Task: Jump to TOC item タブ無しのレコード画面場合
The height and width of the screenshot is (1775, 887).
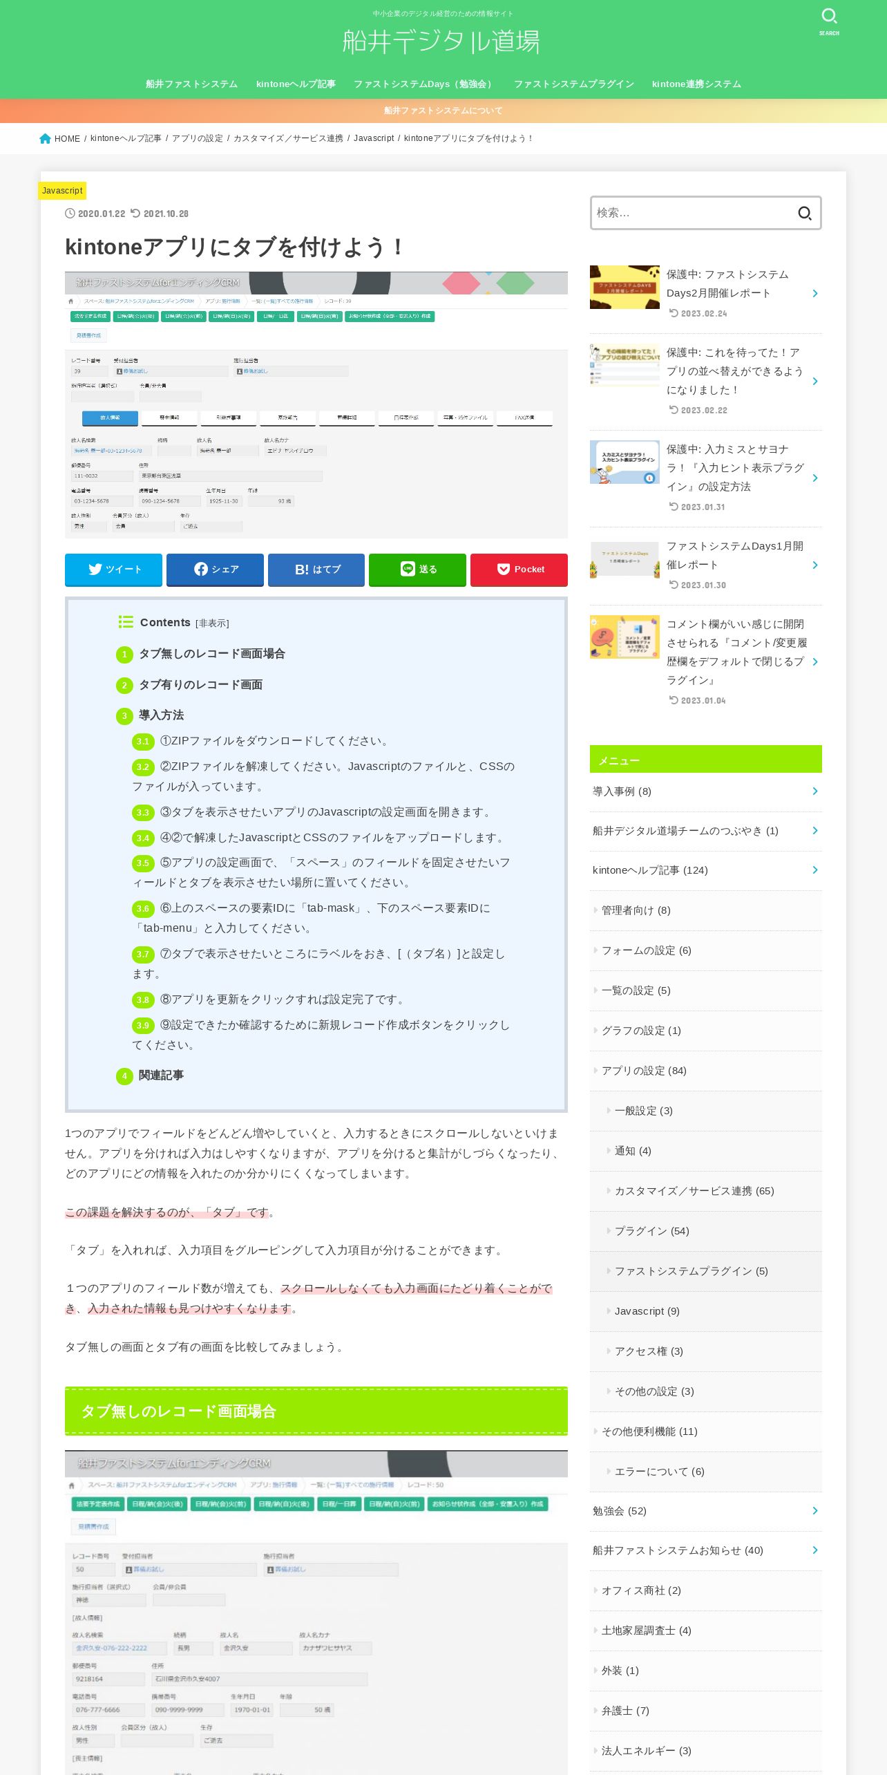Action: point(212,654)
